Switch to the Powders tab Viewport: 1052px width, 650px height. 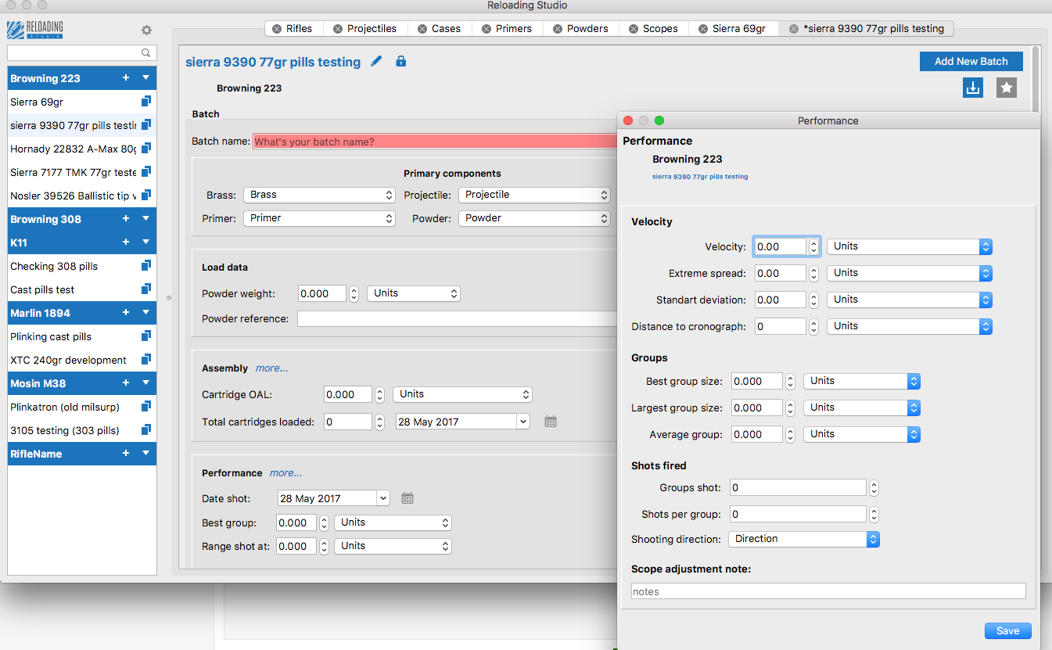(x=580, y=28)
